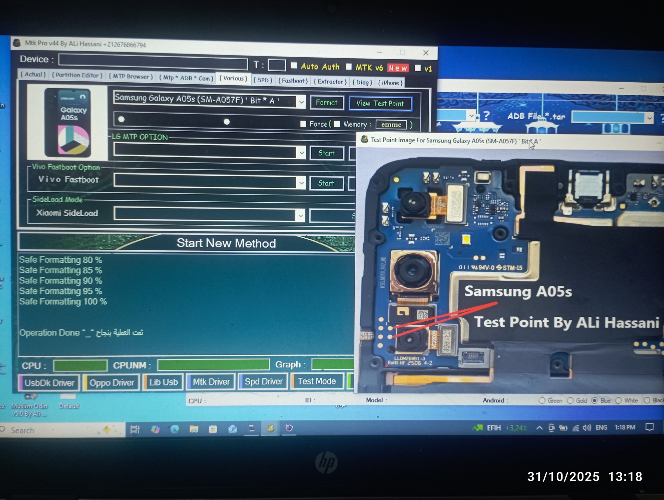Click the EFIH stock widget on taskbar
The image size is (664, 500).
500,428
